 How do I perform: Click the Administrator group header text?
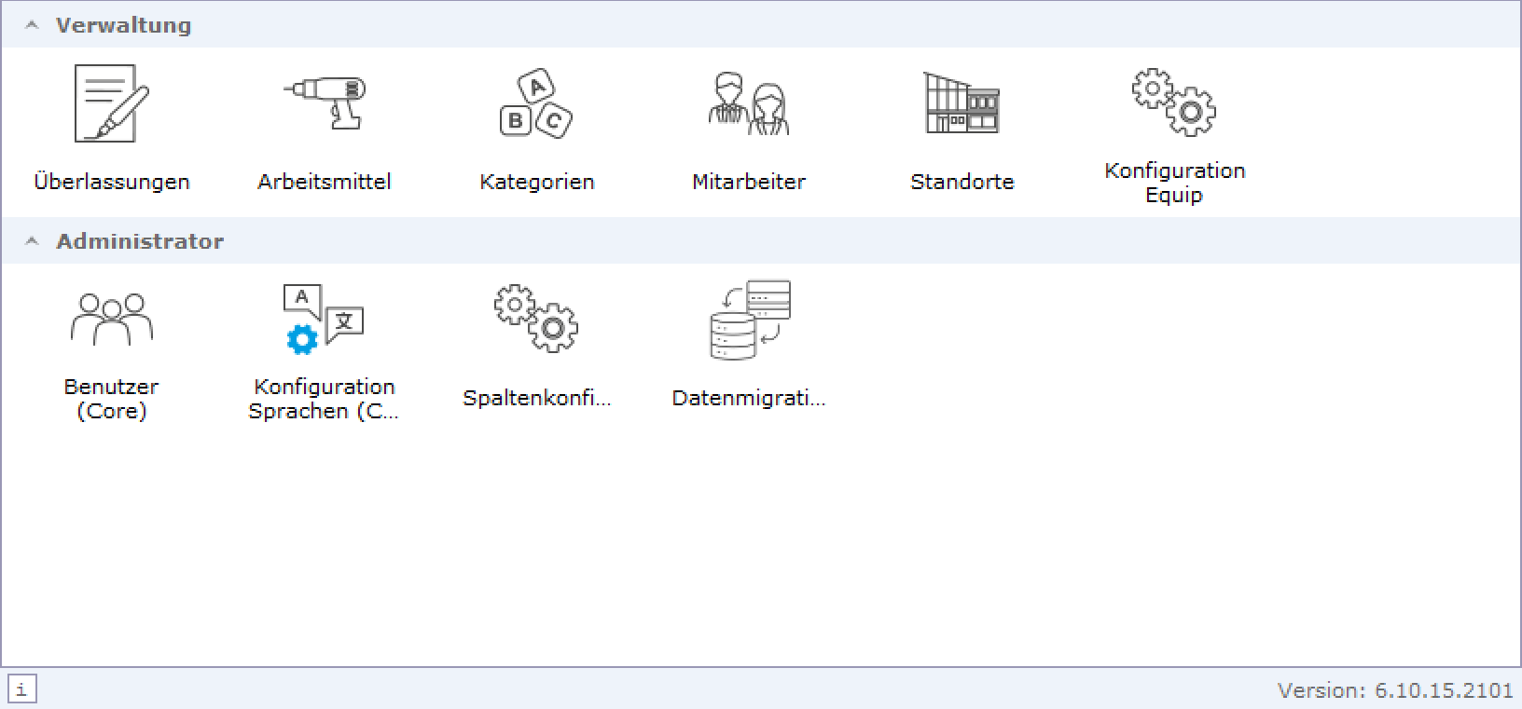pos(140,241)
